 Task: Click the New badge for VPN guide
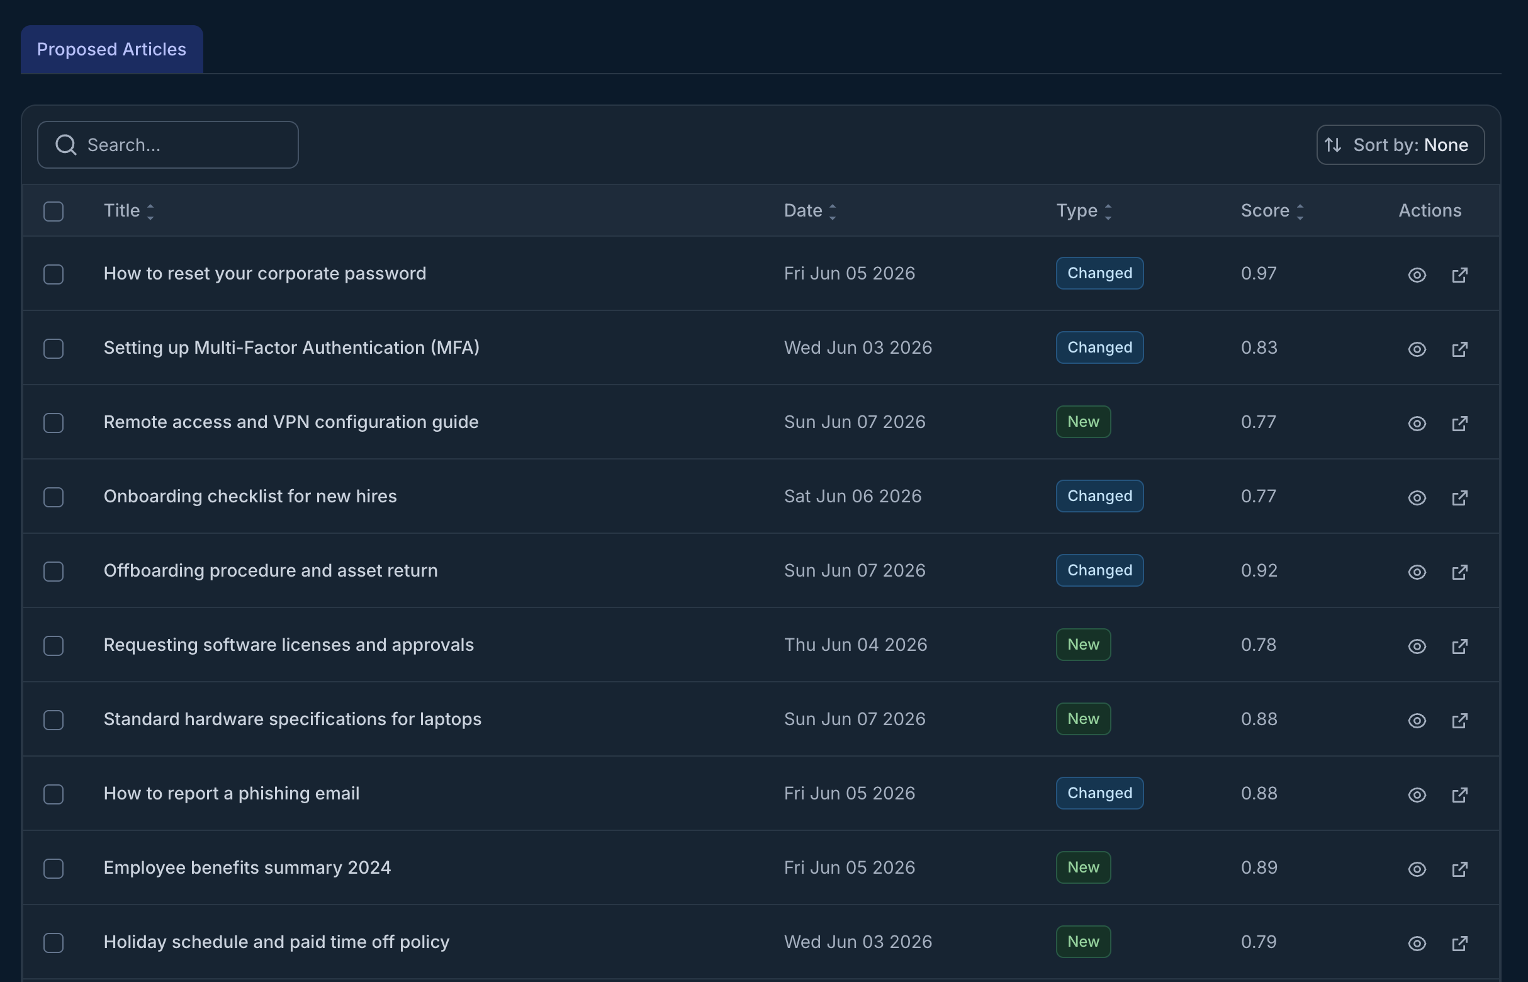(1083, 422)
